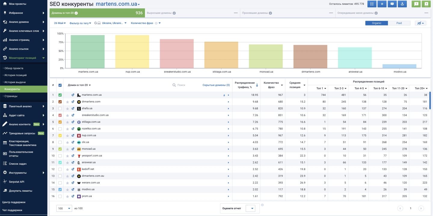Uncheck the martens.com.ua checkbox
The width and height of the screenshot is (433, 216).
tap(60, 95)
